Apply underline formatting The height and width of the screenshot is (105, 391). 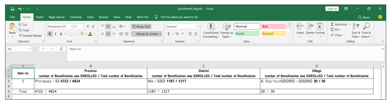61,34
